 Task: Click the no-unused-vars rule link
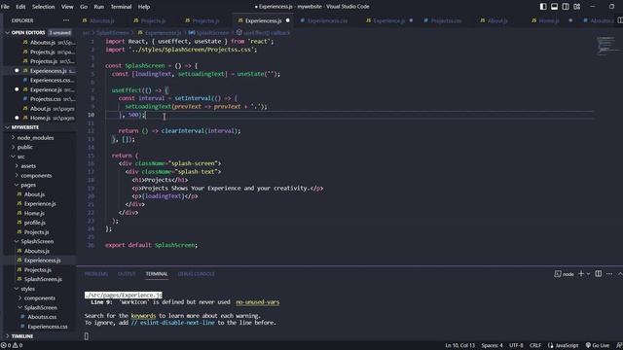pyautogui.click(x=257, y=302)
